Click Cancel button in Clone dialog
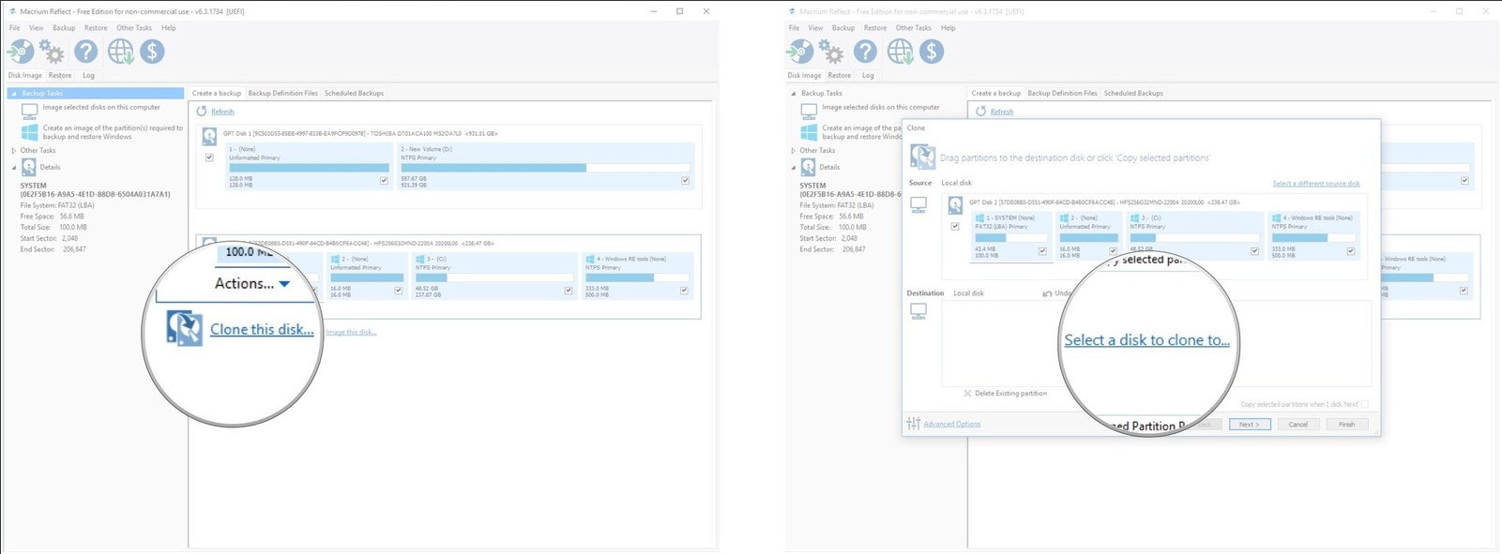The height and width of the screenshot is (554, 1502). tap(1297, 425)
